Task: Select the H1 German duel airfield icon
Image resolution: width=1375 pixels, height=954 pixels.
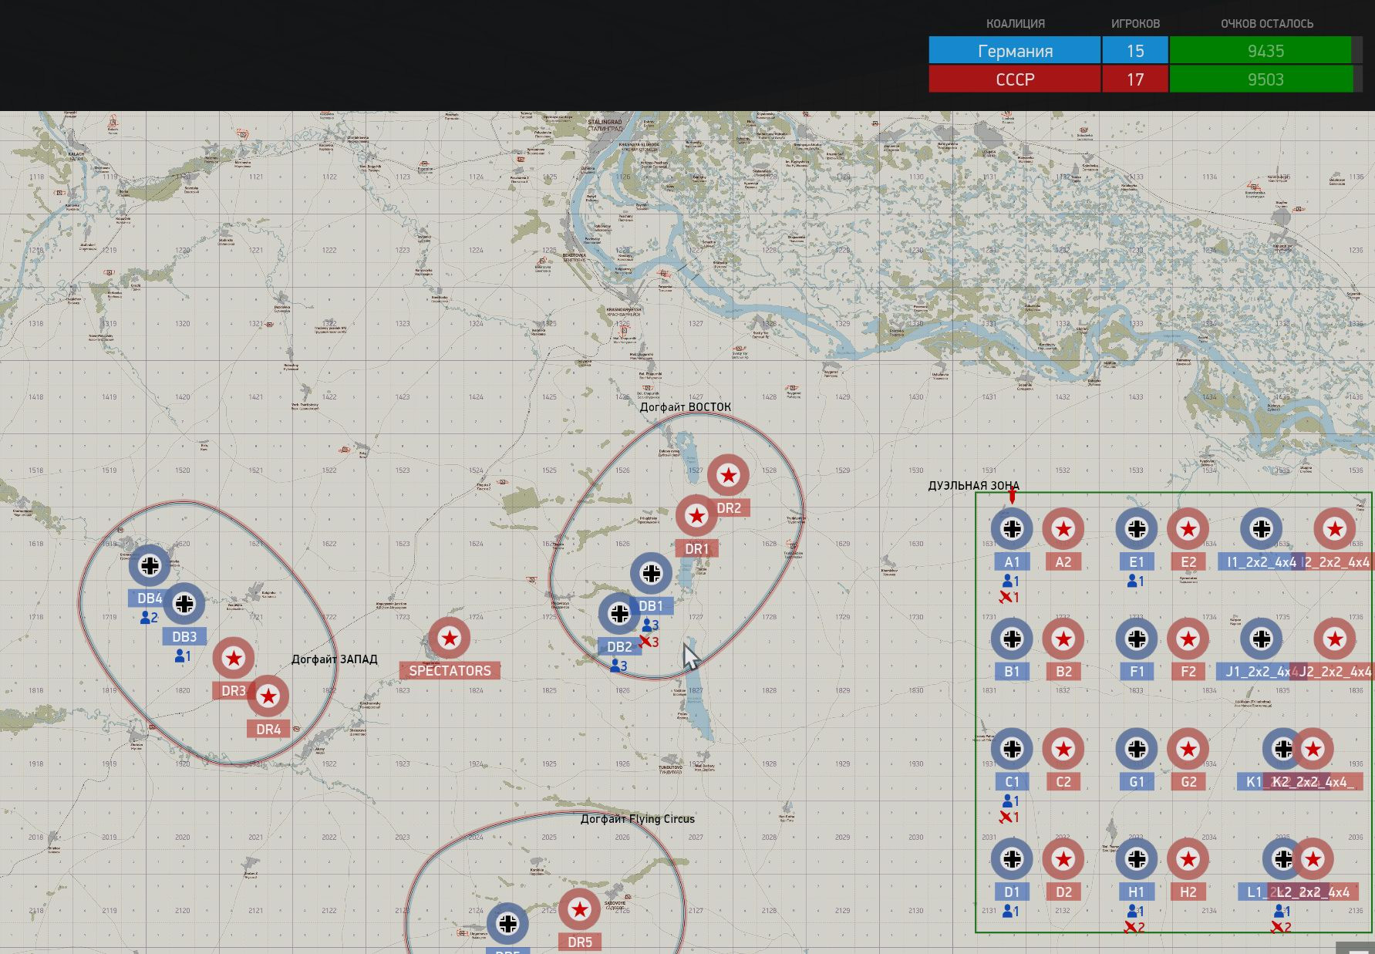Action: 1136,859
